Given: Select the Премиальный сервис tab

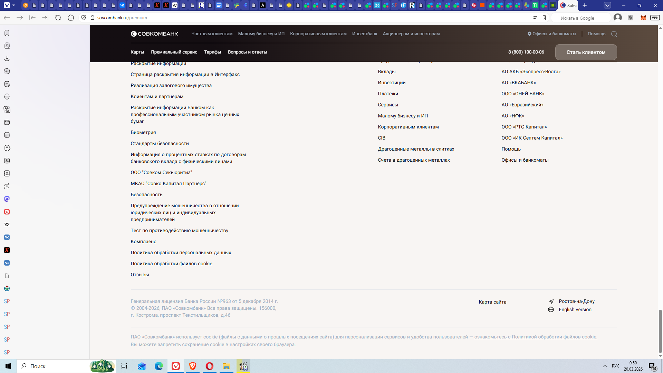Looking at the screenshot, I should tap(174, 52).
